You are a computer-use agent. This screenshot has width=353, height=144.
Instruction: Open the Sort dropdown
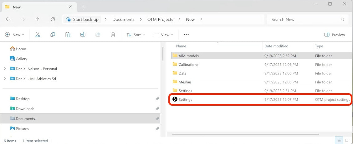tap(136, 35)
